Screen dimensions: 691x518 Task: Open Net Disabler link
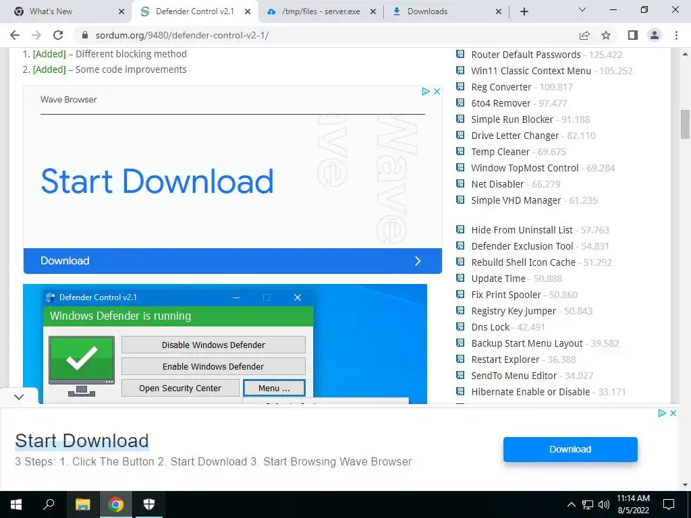(x=497, y=184)
